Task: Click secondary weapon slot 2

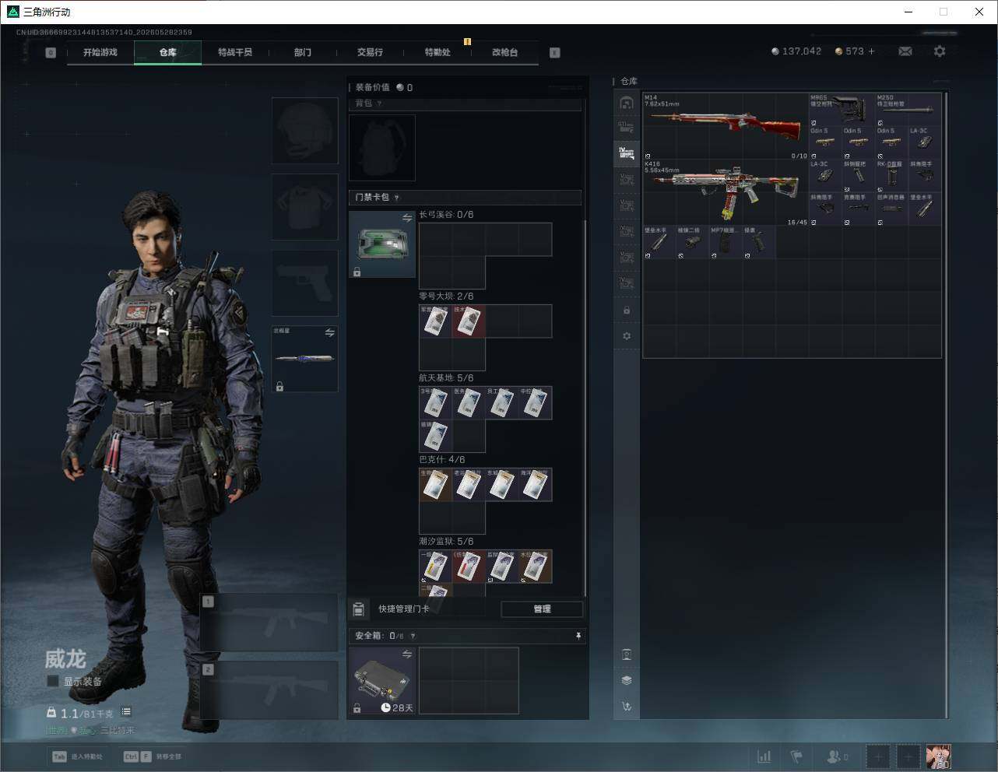Action: pos(269,691)
